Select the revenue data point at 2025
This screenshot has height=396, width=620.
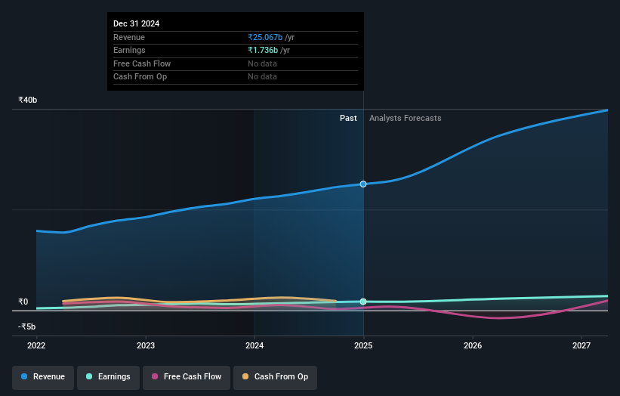coord(363,184)
